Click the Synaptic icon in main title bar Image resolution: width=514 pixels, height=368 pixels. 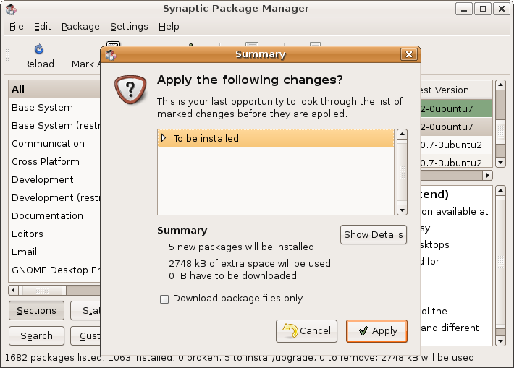pyautogui.click(x=11, y=9)
